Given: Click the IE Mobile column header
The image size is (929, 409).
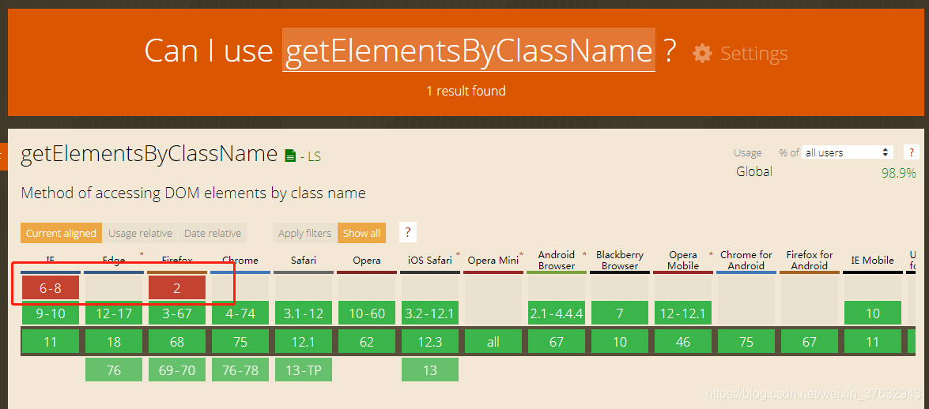Looking at the screenshot, I should (x=873, y=261).
